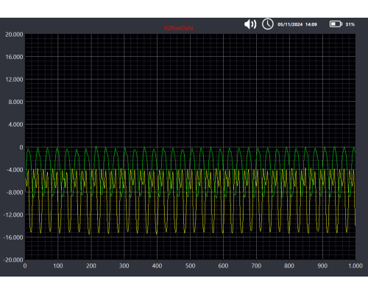The image size is (368, 295).
Task: Click the 16.000 y-axis label
Action: [x=14, y=57]
